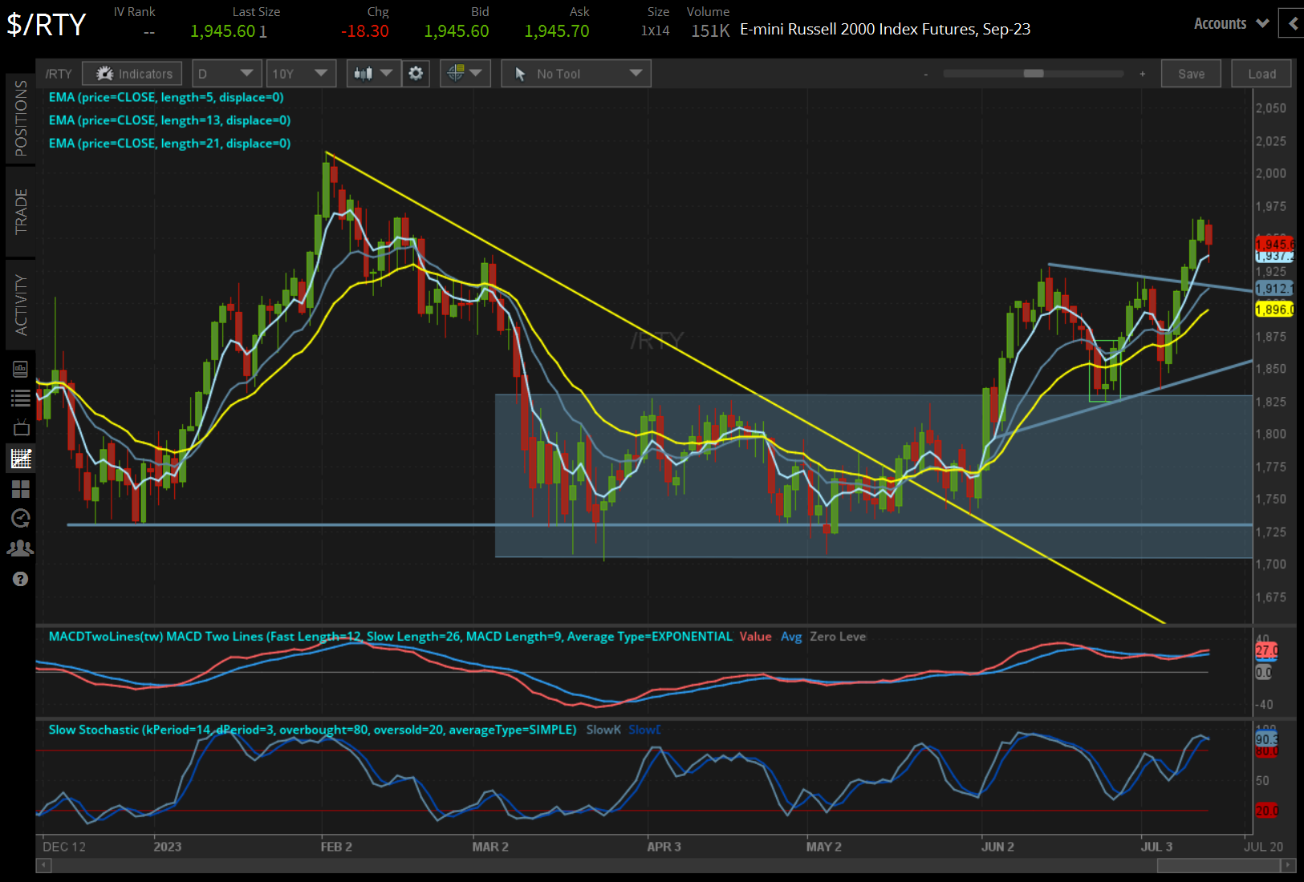Open the Accounts menu
Viewport: 1304px width, 882px height.
pyautogui.click(x=1229, y=23)
